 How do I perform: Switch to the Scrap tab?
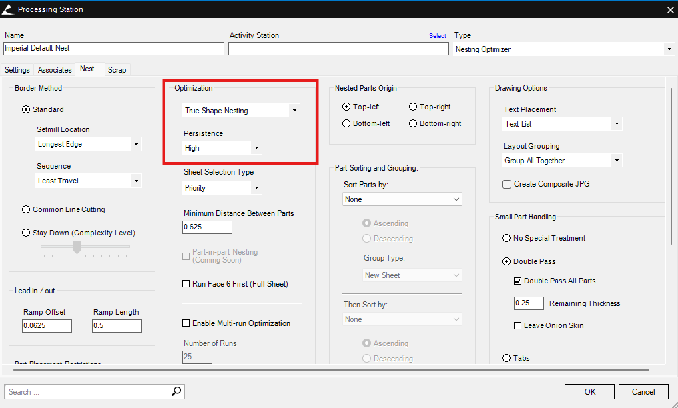[x=117, y=70]
